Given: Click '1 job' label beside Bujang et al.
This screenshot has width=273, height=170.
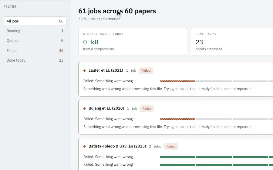Looking at the screenshot, I should (x=132, y=108).
